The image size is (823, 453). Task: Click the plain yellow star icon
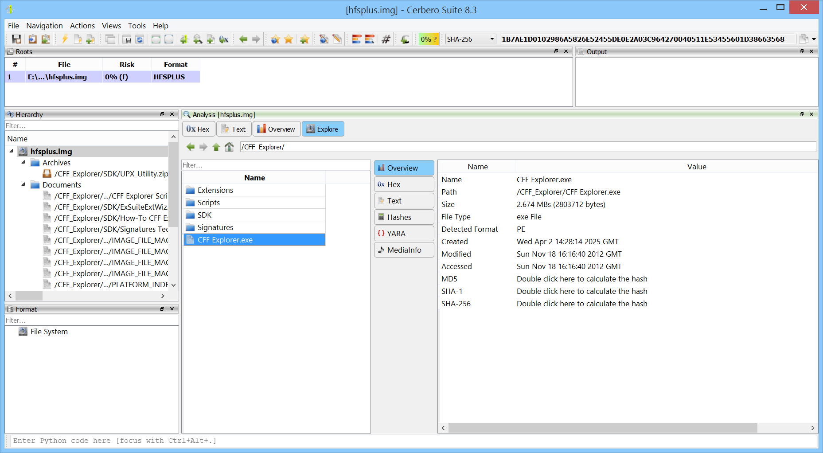pyautogui.click(x=289, y=39)
